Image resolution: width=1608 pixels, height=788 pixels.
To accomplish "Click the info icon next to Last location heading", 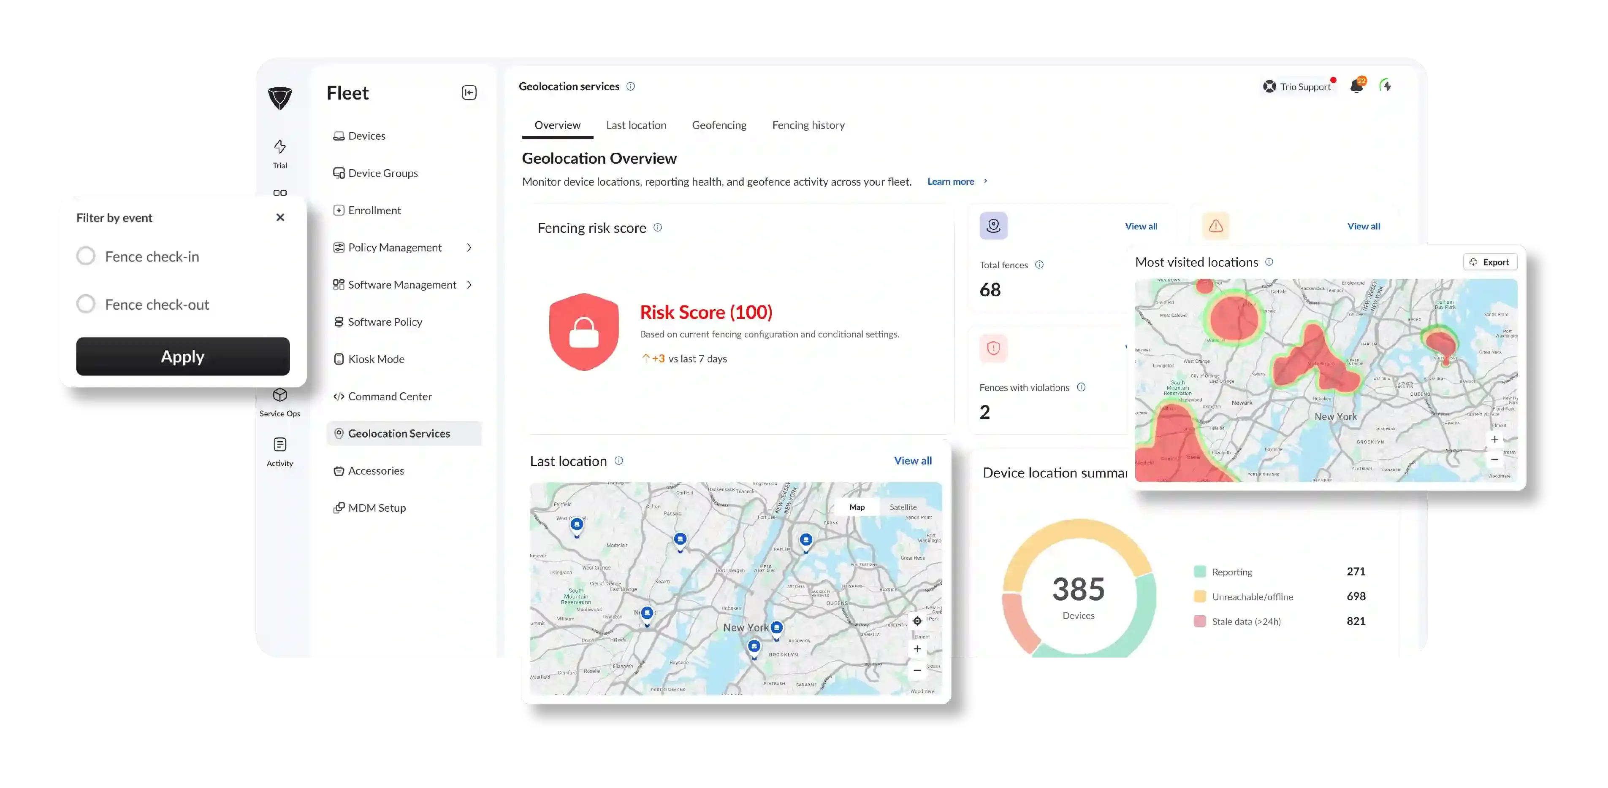I will click(x=618, y=461).
